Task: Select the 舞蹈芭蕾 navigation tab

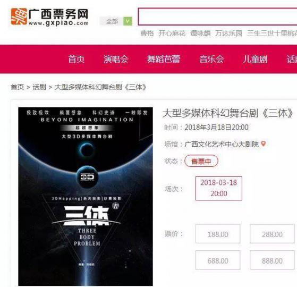Action: [164, 59]
